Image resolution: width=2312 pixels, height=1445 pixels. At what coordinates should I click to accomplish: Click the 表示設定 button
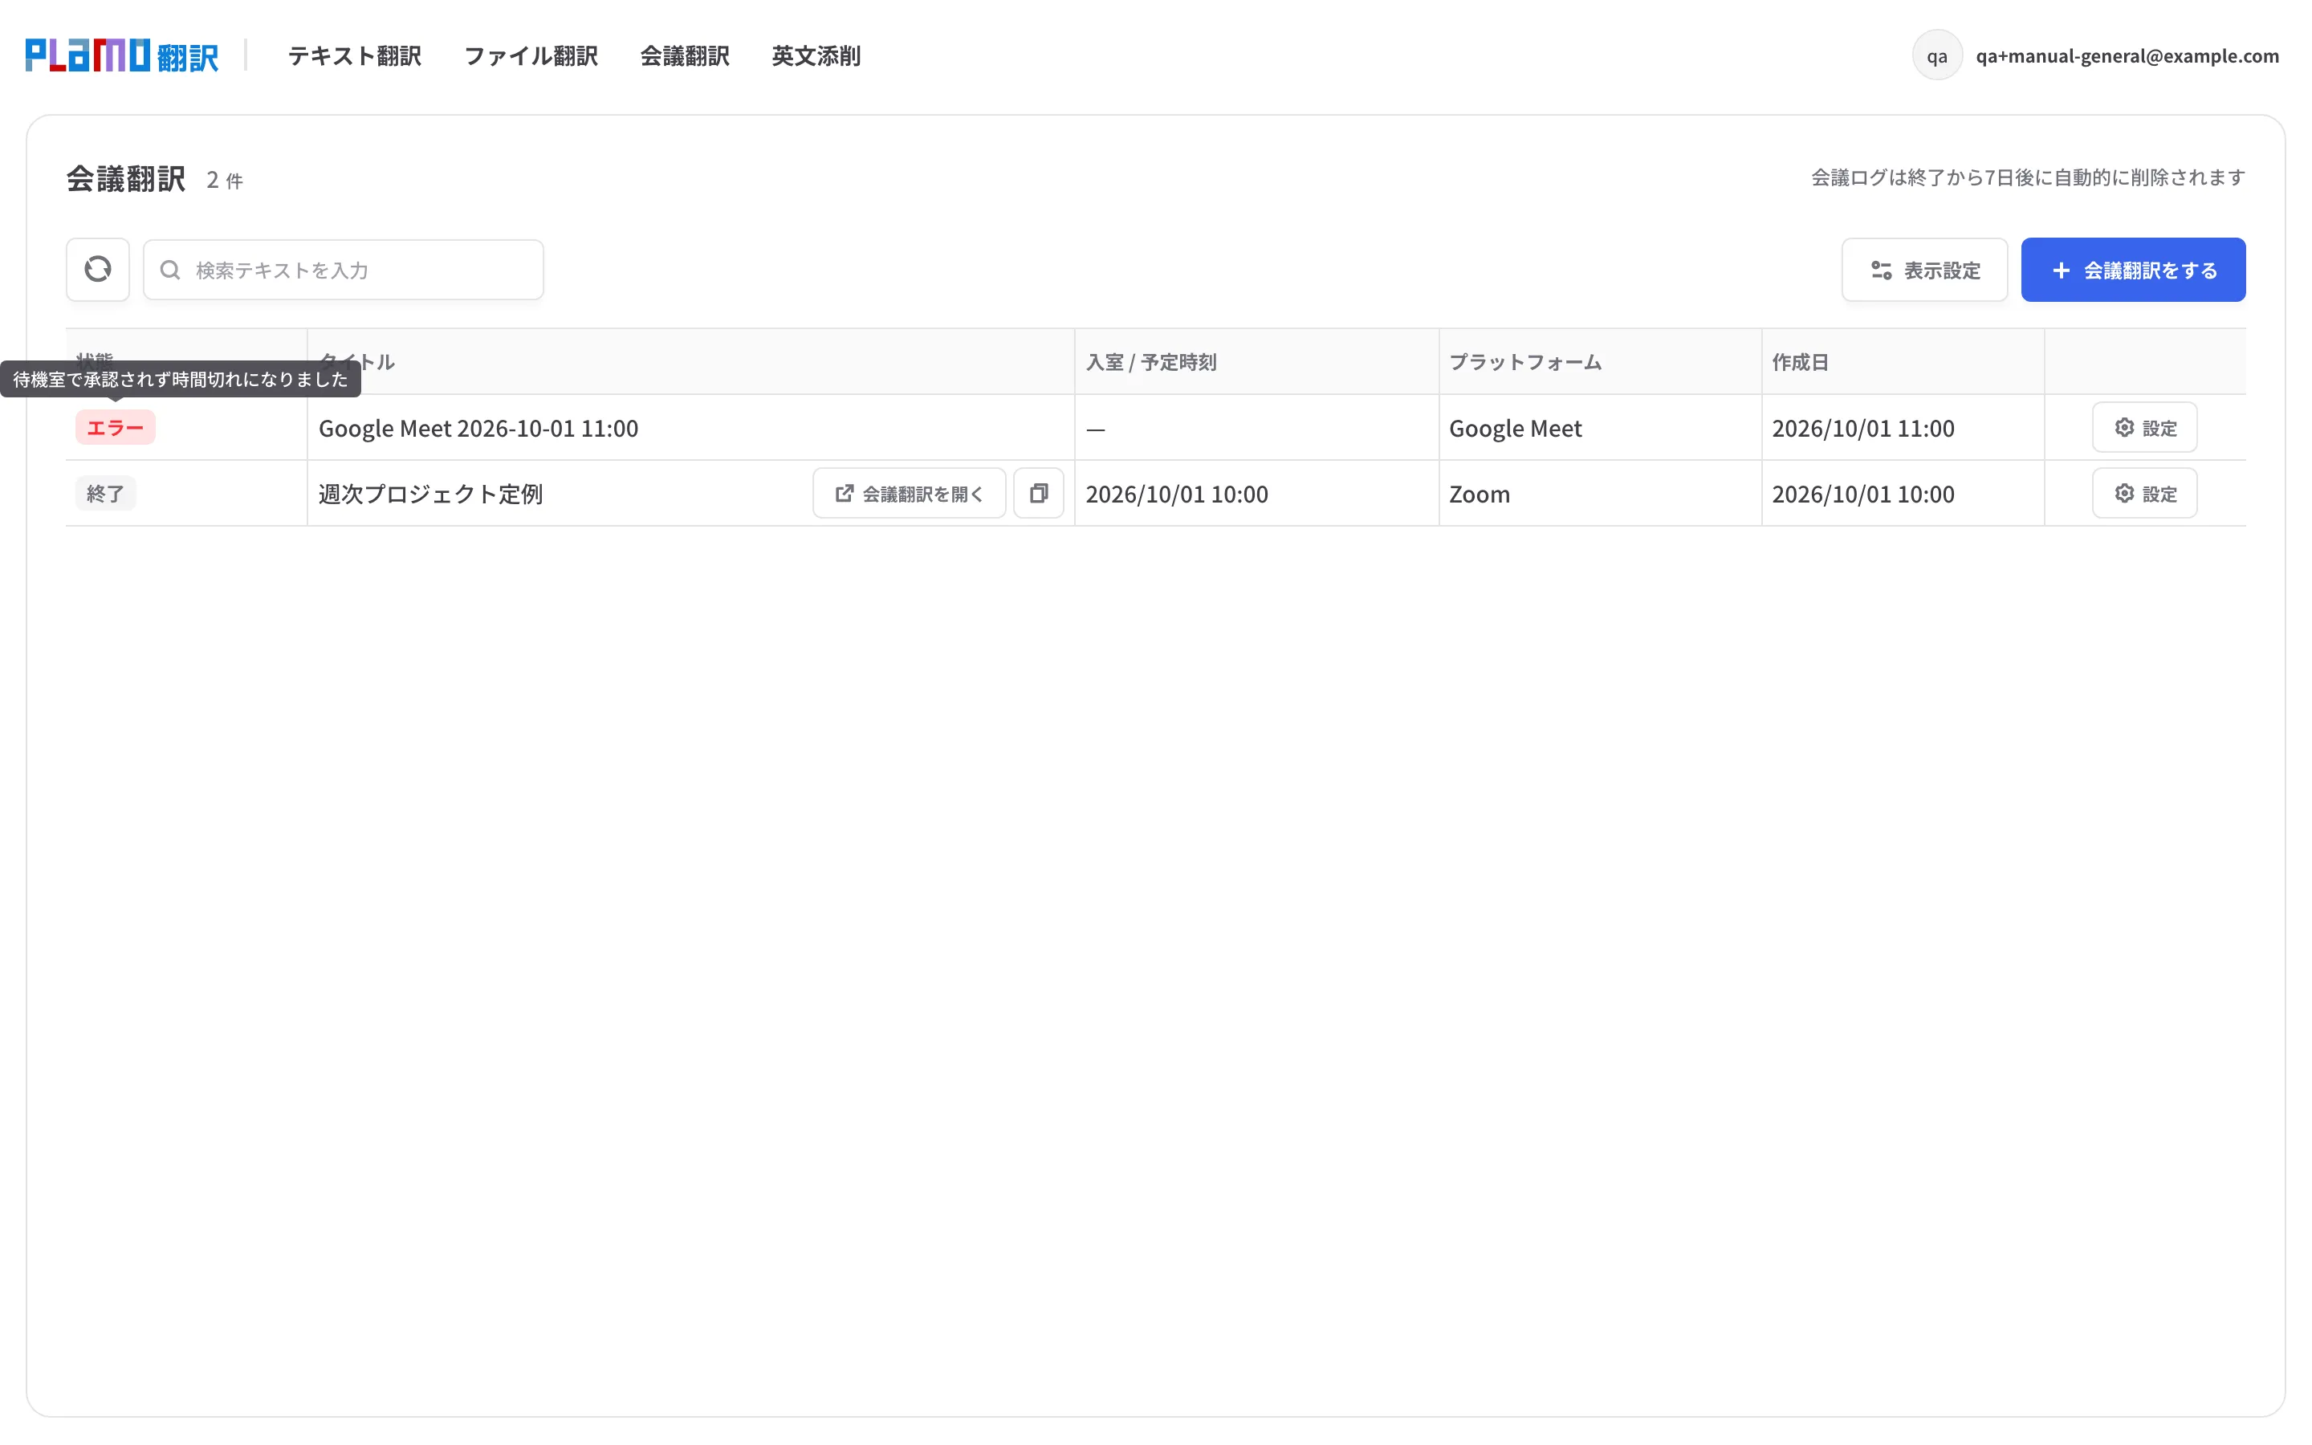(x=1924, y=270)
